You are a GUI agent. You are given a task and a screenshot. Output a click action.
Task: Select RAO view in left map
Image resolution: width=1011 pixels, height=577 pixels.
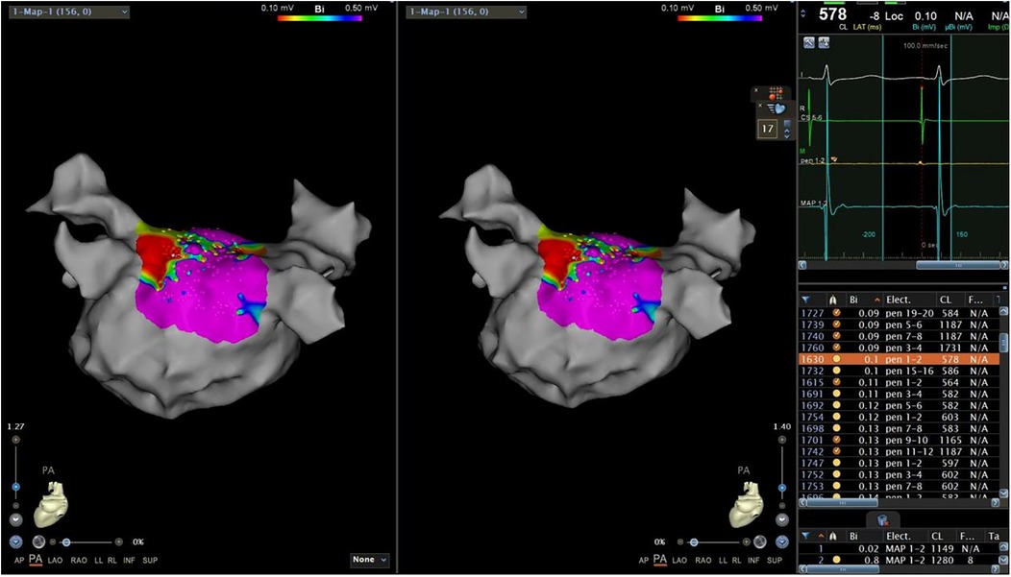(79, 561)
